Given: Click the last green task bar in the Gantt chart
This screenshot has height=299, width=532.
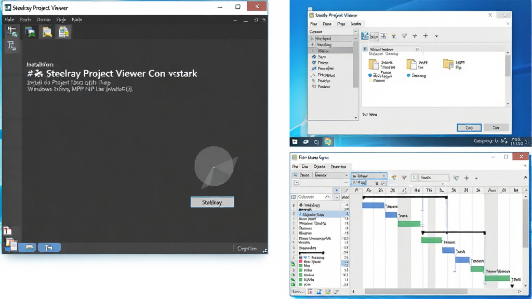Looking at the screenshot, I should 497,279.
